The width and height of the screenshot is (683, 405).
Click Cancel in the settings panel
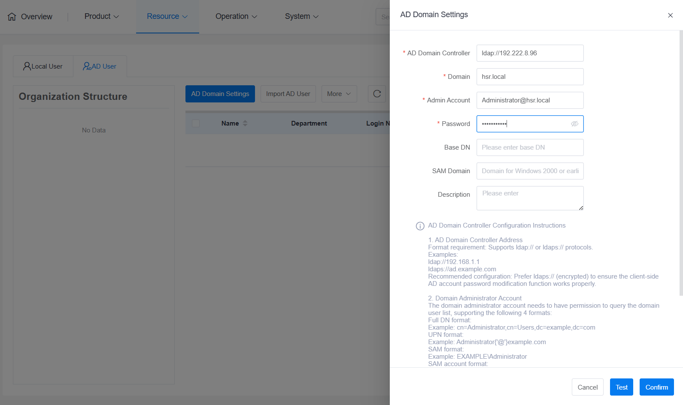pos(587,387)
